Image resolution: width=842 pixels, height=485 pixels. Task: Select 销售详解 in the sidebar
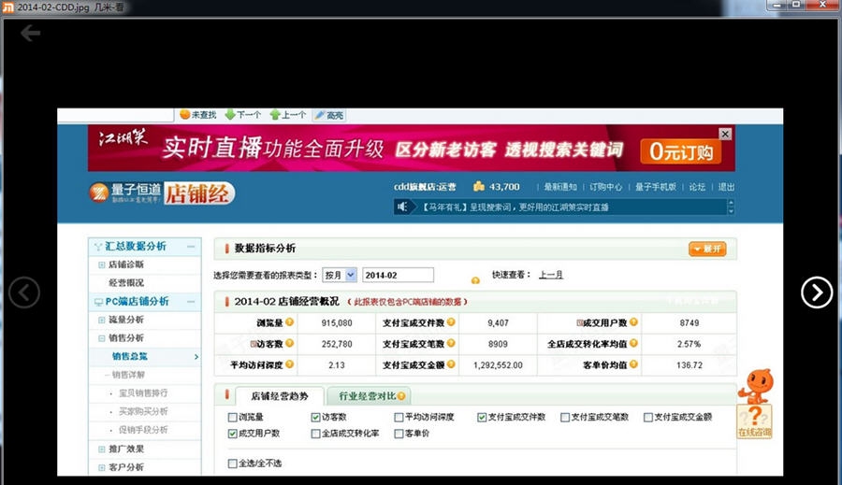(128, 375)
